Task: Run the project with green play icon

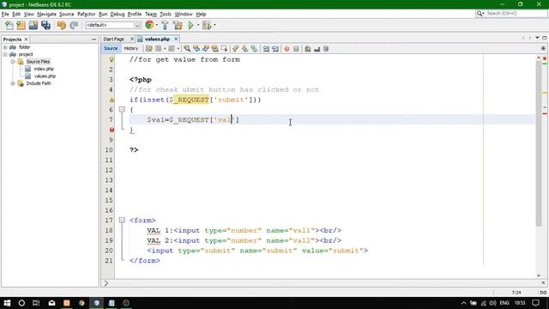Action: [190, 25]
